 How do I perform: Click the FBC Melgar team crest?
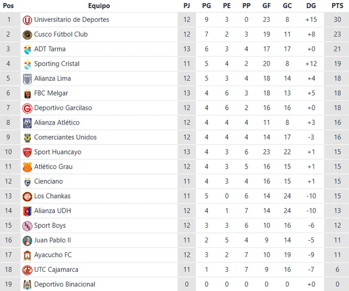coord(27,93)
